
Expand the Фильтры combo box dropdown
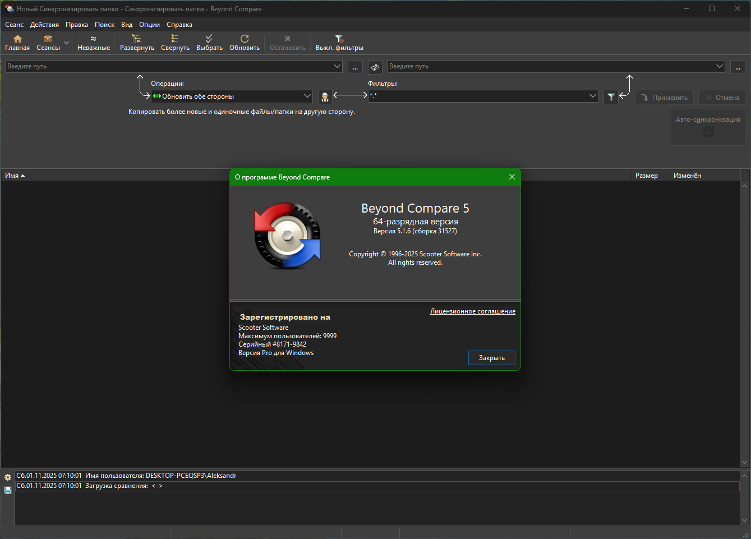593,96
